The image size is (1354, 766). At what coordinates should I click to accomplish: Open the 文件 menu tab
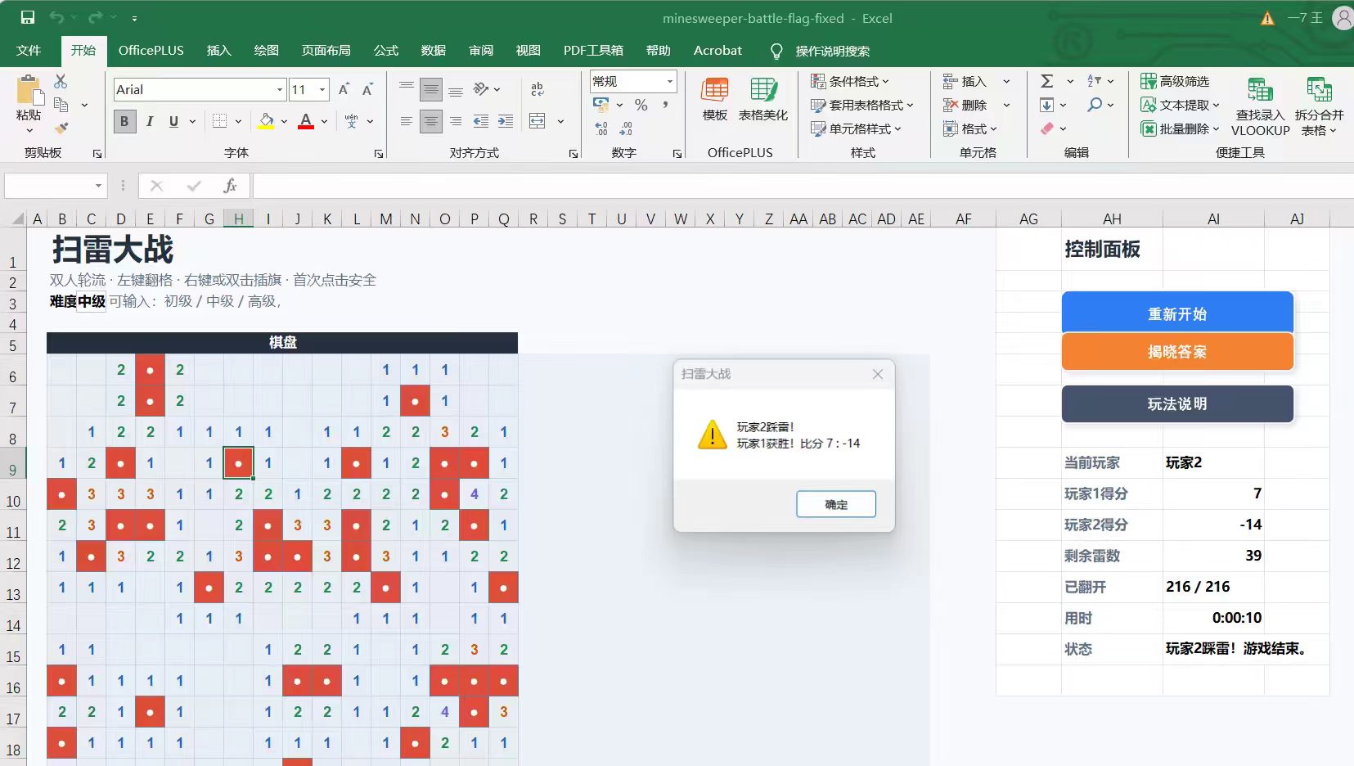[29, 51]
